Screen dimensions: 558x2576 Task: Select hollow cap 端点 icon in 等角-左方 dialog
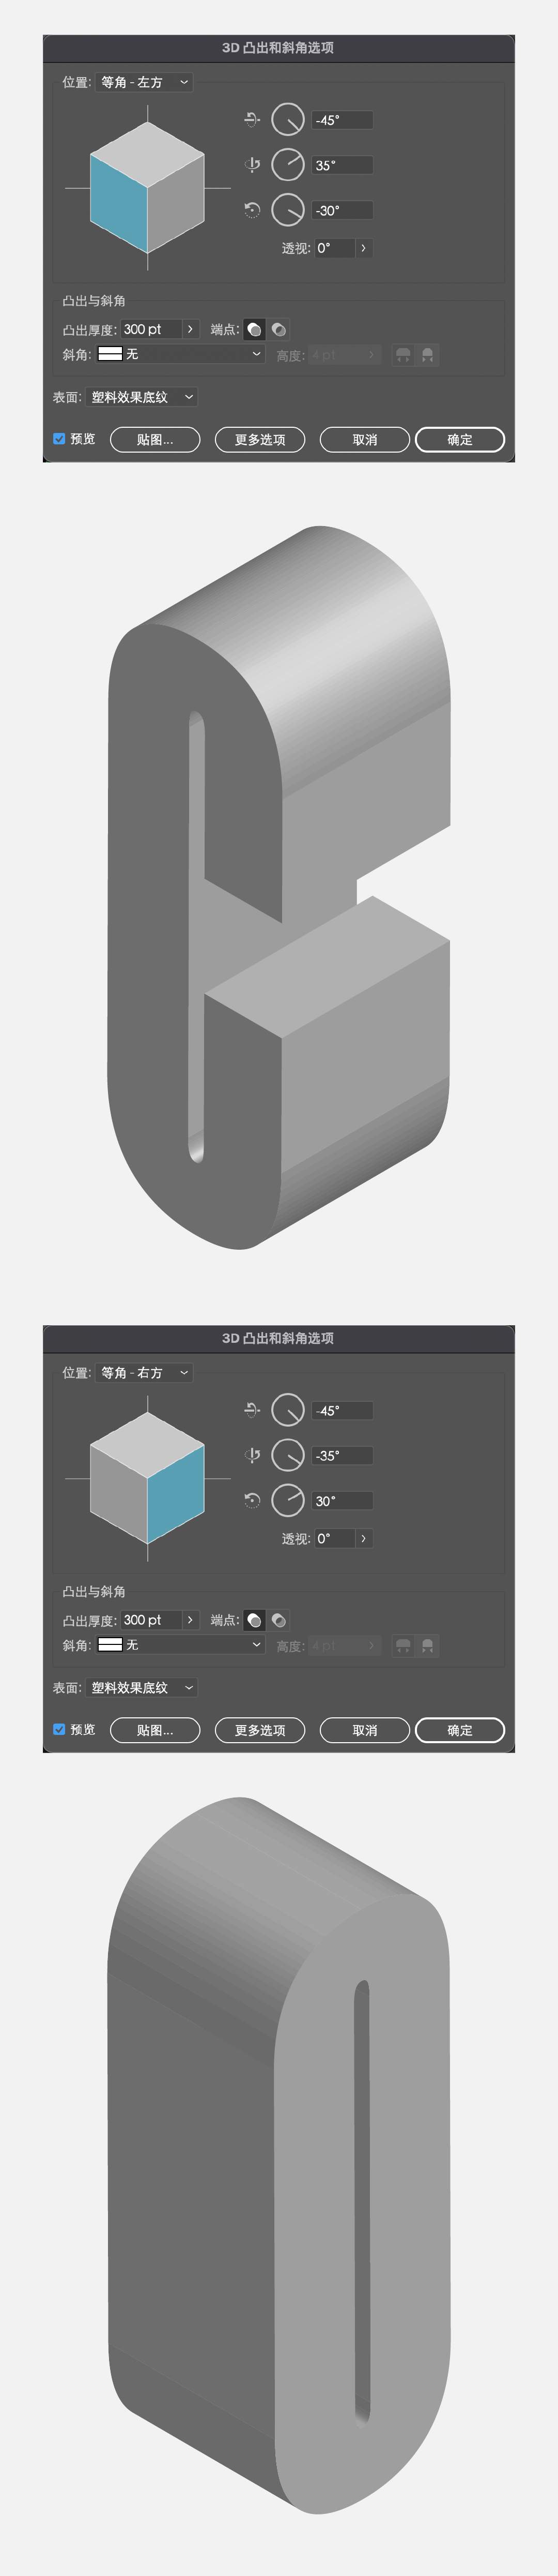click(278, 329)
